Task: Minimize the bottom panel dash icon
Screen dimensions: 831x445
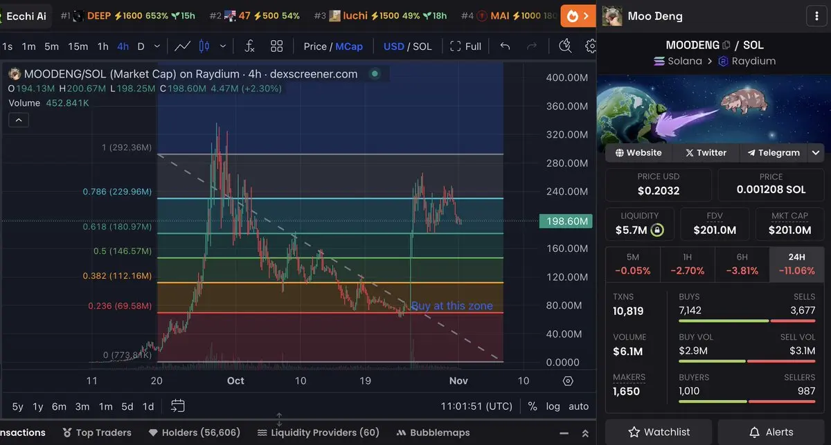Action: [x=565, y=433]
